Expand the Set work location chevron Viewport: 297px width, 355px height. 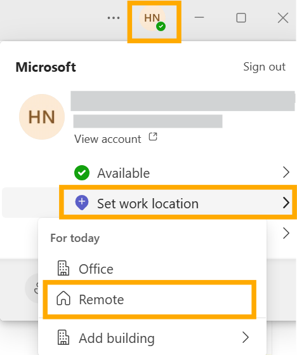tap(286, 203)
